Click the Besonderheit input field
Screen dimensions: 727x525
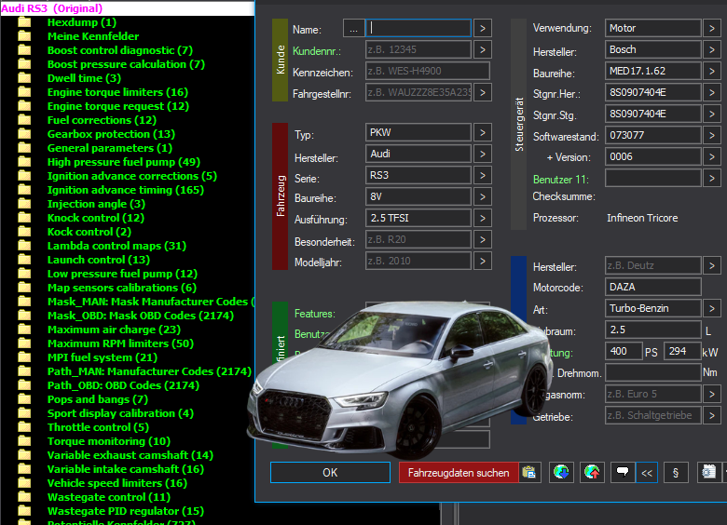tap(418, 239)
